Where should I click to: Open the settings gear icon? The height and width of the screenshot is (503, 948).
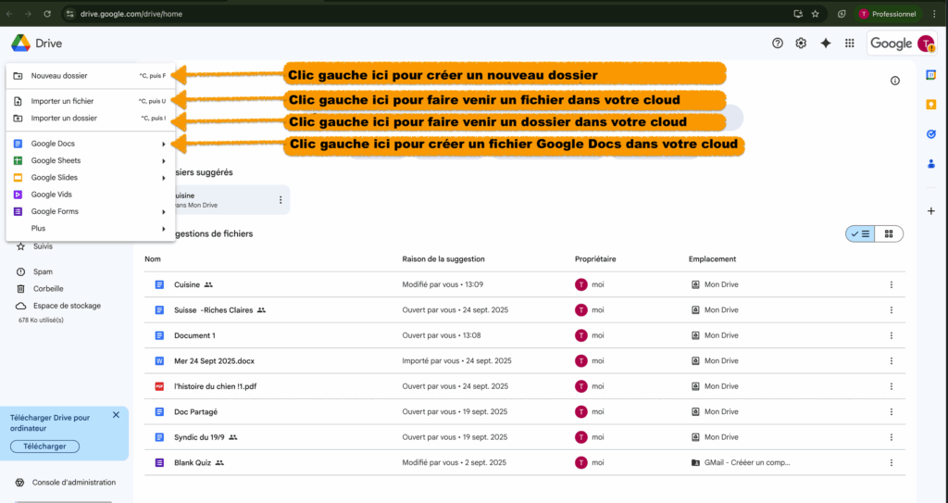(802, 44)
